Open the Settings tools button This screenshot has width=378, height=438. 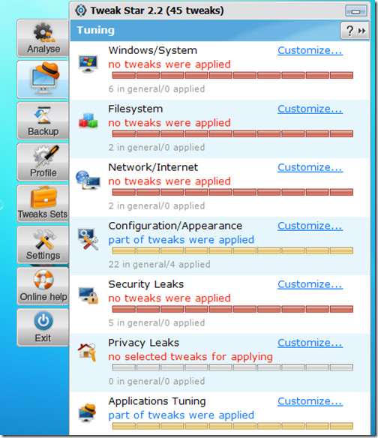click(43, 245)
